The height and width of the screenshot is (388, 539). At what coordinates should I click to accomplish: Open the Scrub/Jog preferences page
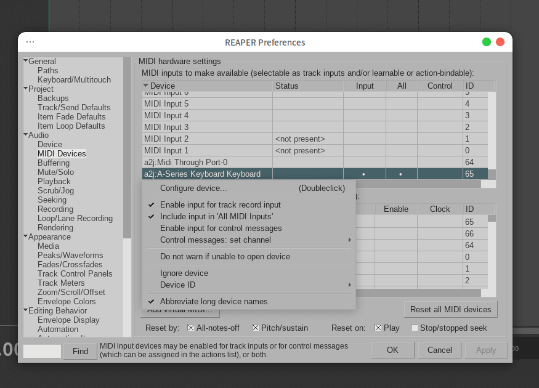click(55, 191)
